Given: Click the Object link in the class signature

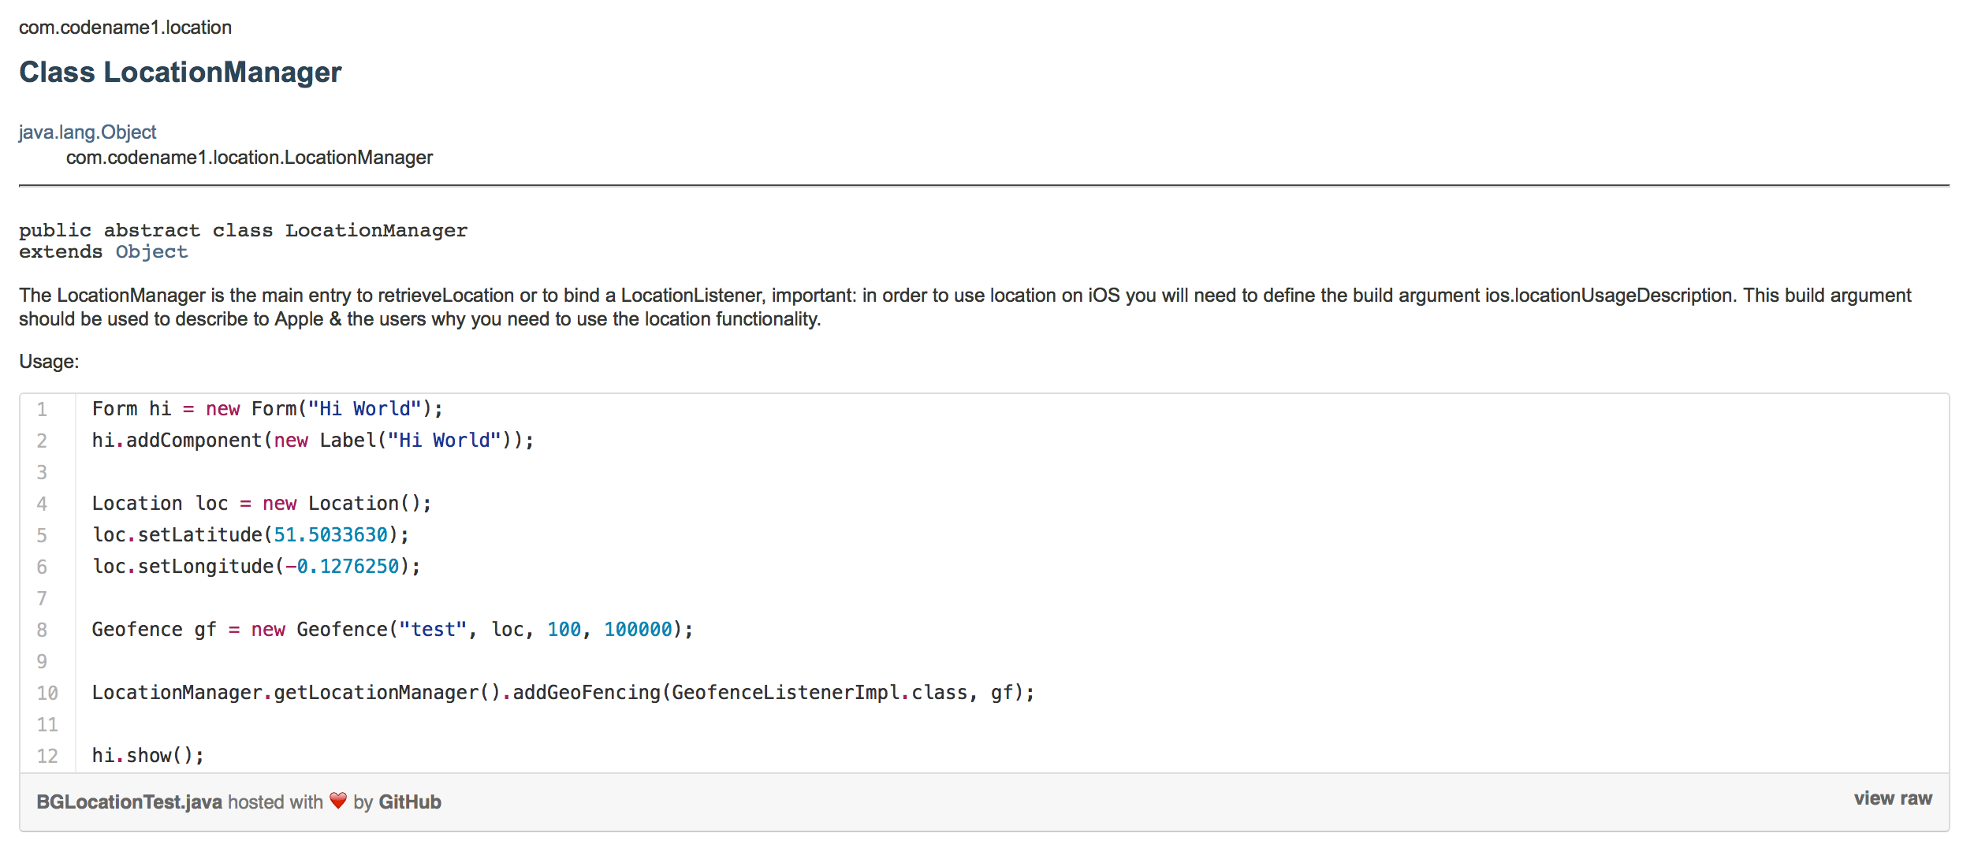Looking at the screenshot, I should [x=151, y=251].
